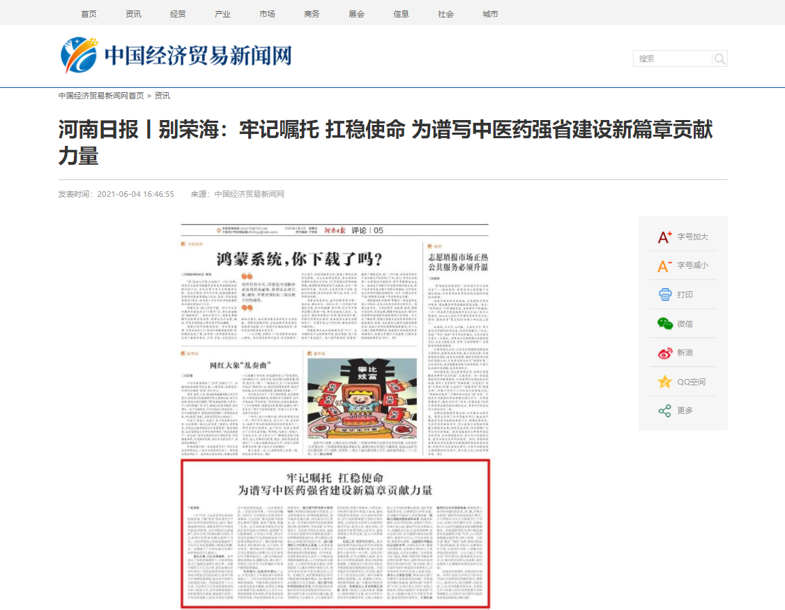The width and height of the screenshot is (785, 610).
Task: Open the 首页 navigation menu item
Action: point(89,14)
